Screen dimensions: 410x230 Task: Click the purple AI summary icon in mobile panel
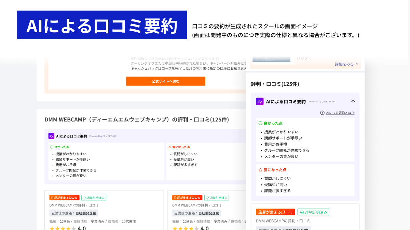[260, 101]
